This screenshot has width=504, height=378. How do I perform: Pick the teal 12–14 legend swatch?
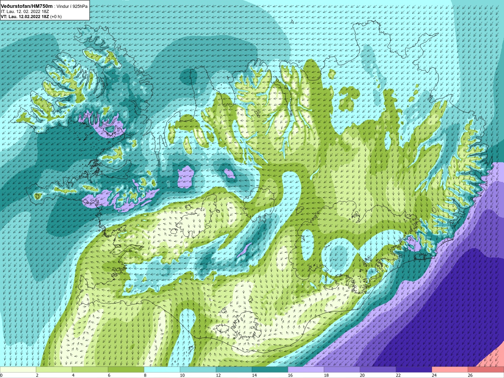coord(234,370)
